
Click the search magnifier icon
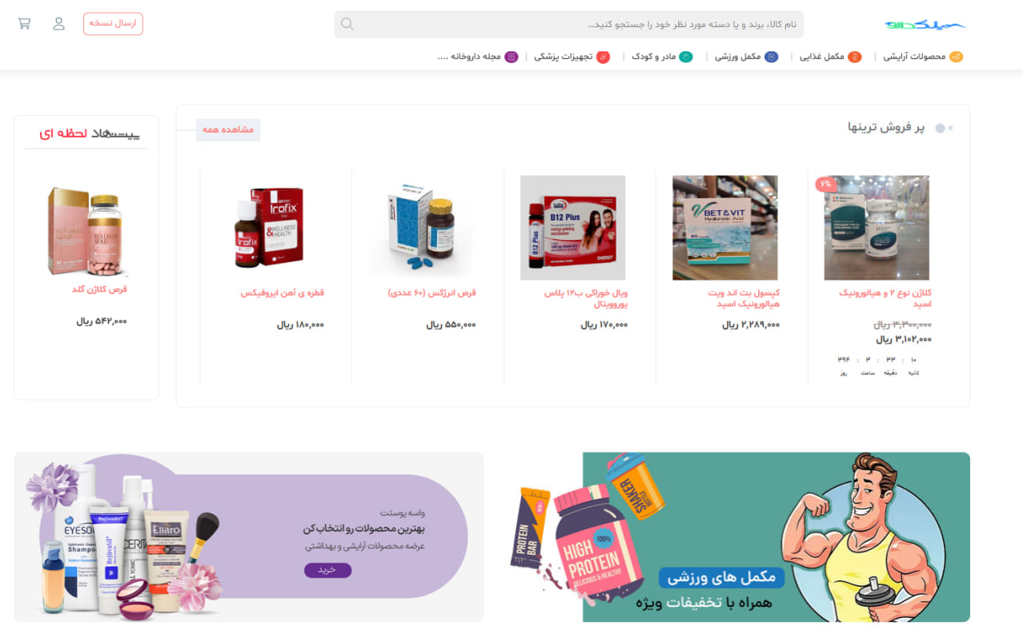(347, 24)
